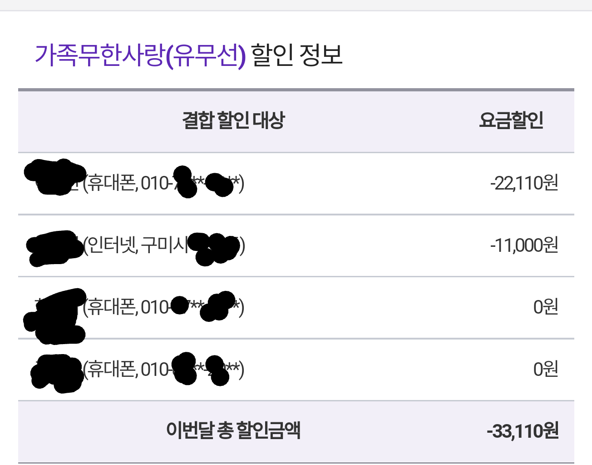
Task: Click the 0원 directly above -33,110원
Action: click(x=546, y=369)
